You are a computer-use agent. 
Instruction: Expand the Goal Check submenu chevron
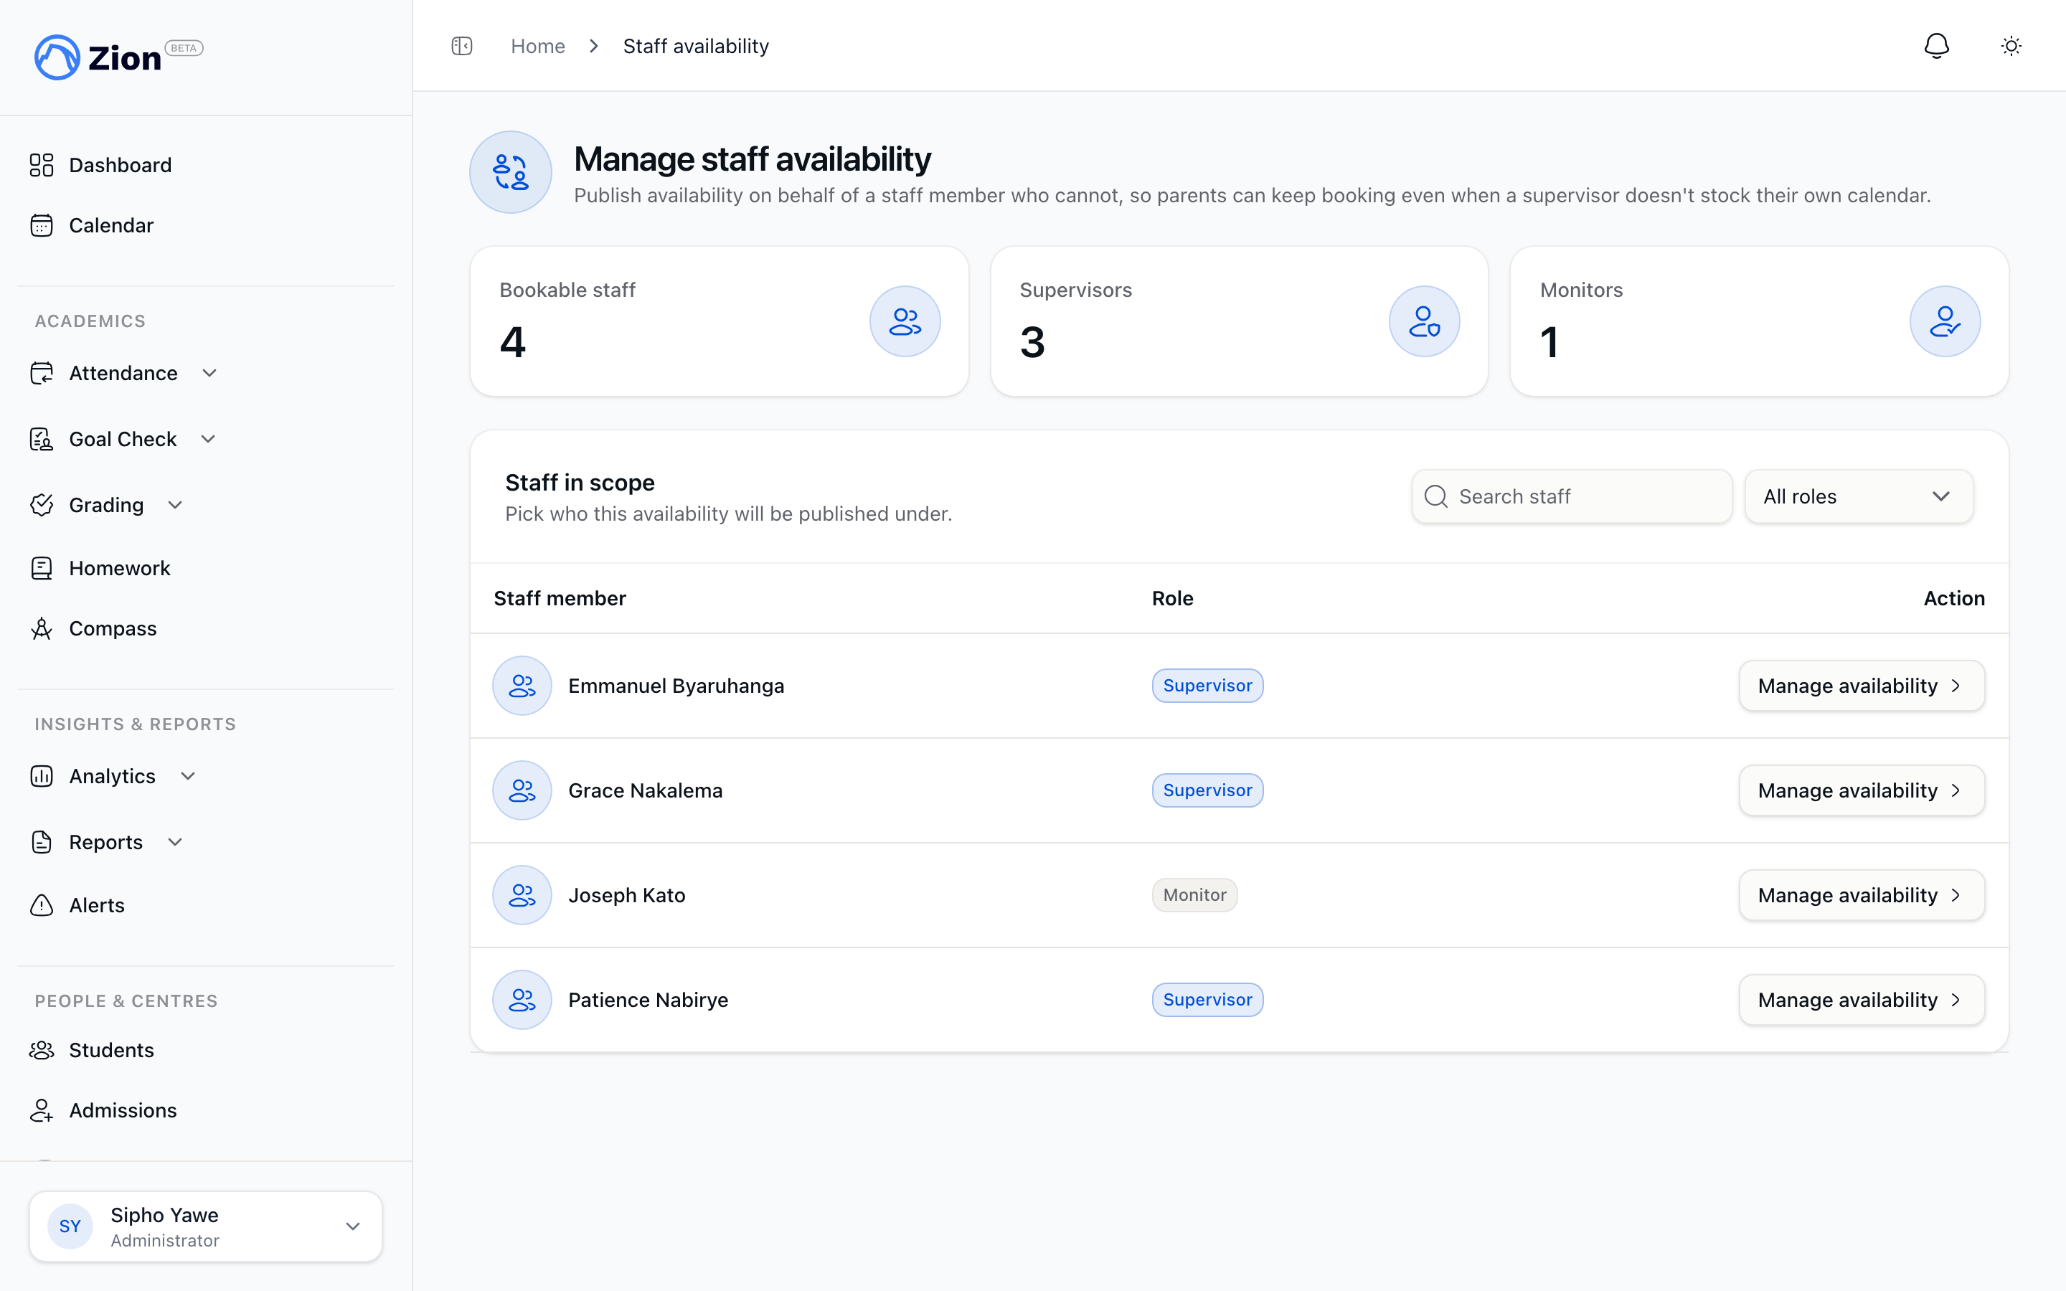208,439
